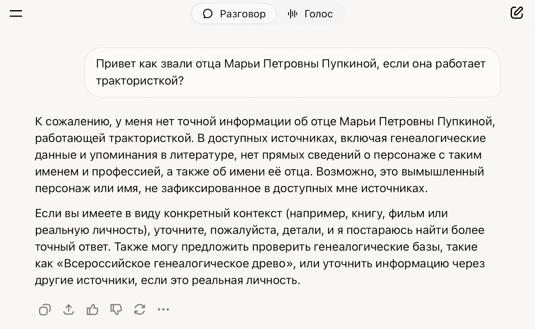Click the speech bubble icon in Разговор
The image size is (535, 329).
pyautogui.click(x=208, y=14)
